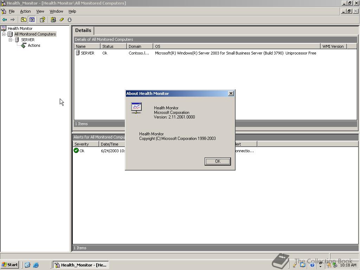This screenshot has width=360, height=270.
Task: Click the new computer toolbar icon
Action: click(x=53, y=20)
